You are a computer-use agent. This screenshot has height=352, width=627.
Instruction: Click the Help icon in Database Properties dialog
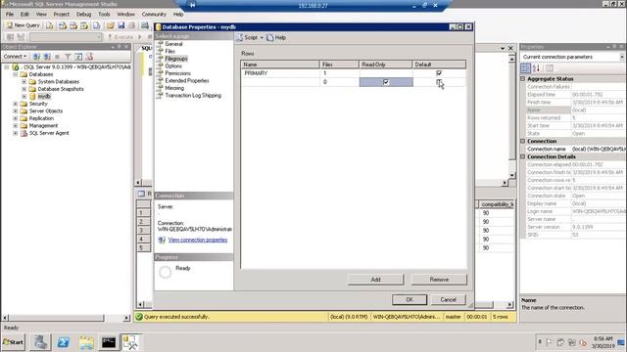pyautogui.click(x=276, y=37)
